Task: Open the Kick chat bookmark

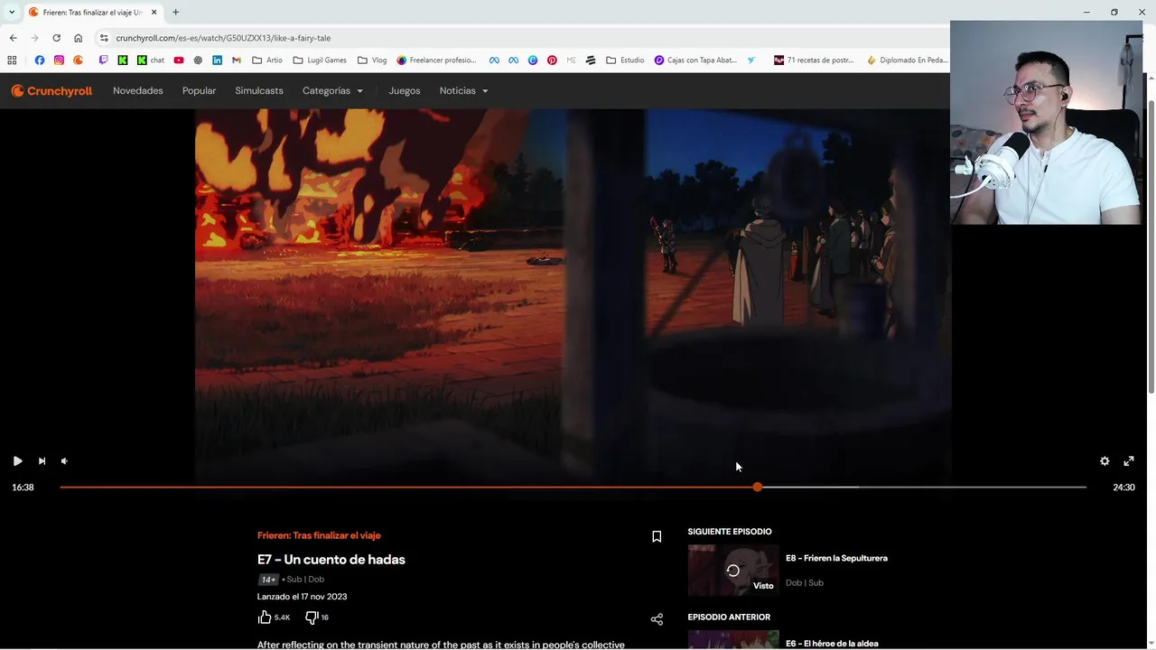Action: [151, 60]
